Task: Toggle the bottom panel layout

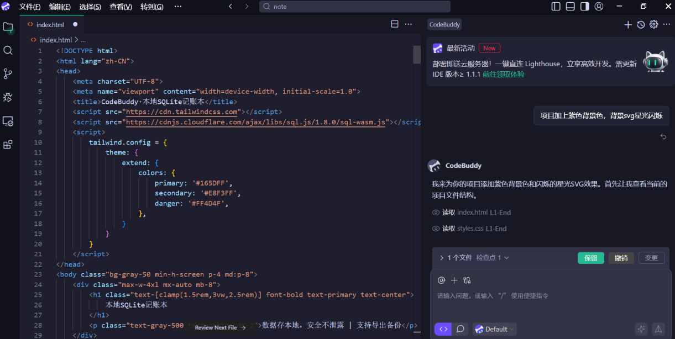Action: (571, 7)
